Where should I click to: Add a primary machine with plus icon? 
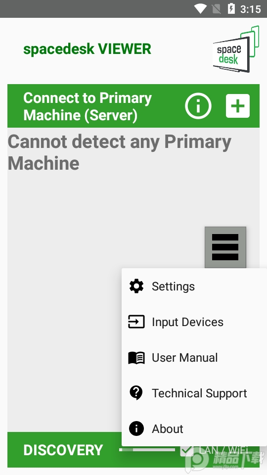coord(238,106)
